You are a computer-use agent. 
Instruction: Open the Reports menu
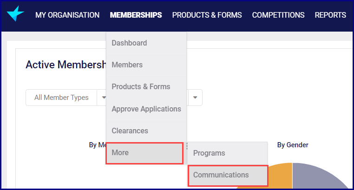tap(330, 15)
